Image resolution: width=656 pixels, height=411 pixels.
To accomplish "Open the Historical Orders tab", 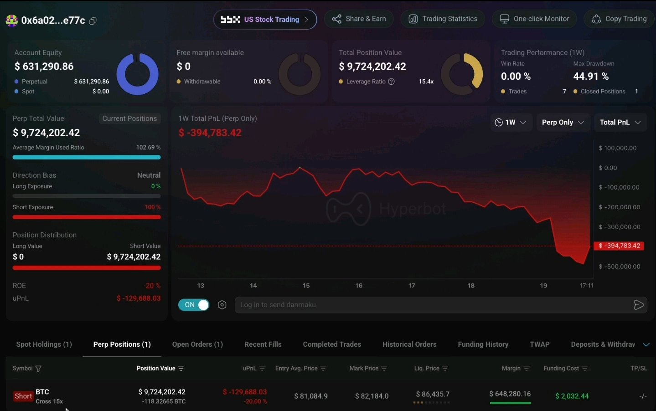I will click(x=409, y=344).
